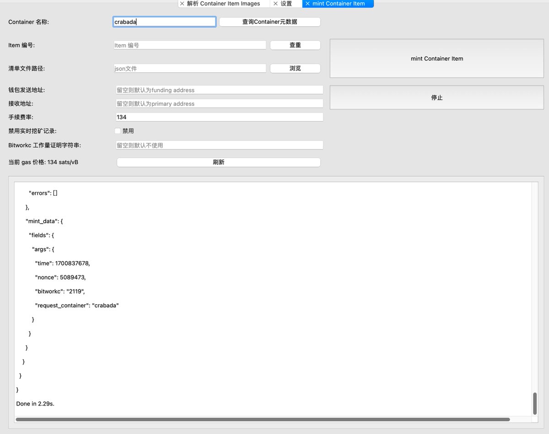Viewport: 549px width, 434px height.
Task: Click 刷新 to refresh gas price
Action: (219, 162)
